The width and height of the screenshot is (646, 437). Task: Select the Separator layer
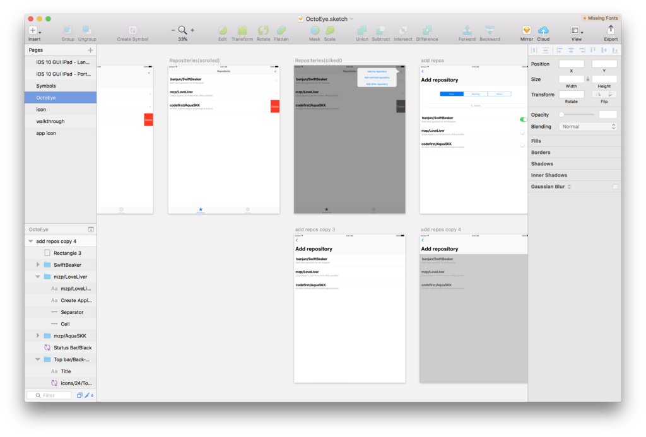pyautogui.click(x=61, y=312)
